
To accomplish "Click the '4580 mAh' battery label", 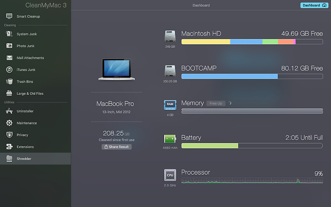I will 170,148.
